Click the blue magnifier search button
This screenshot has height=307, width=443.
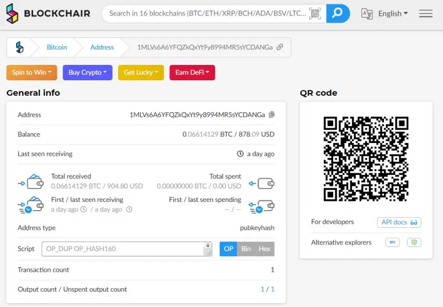[x=338, y=13]
